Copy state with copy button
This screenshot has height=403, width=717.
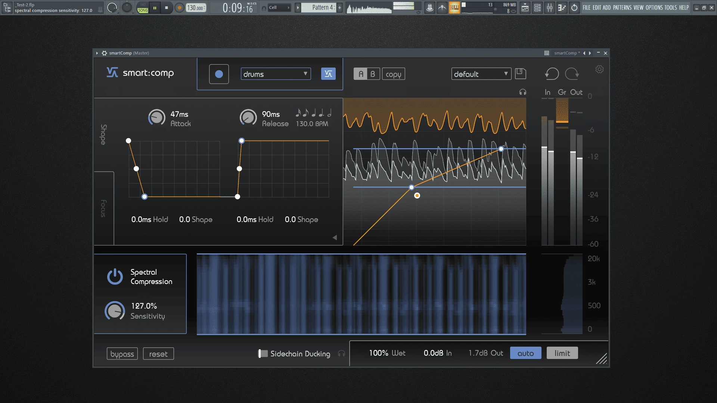(x=393, y=74)
